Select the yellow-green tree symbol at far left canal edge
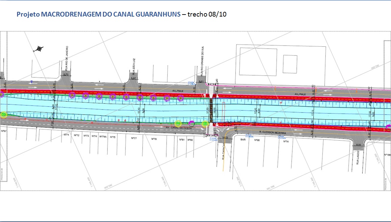The width and height of the screenshot is (391, 222). 4,115
